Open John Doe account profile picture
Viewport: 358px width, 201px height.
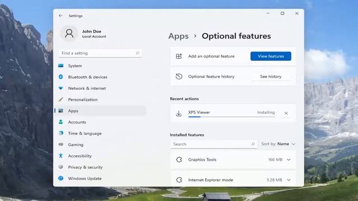coord(69,33)
